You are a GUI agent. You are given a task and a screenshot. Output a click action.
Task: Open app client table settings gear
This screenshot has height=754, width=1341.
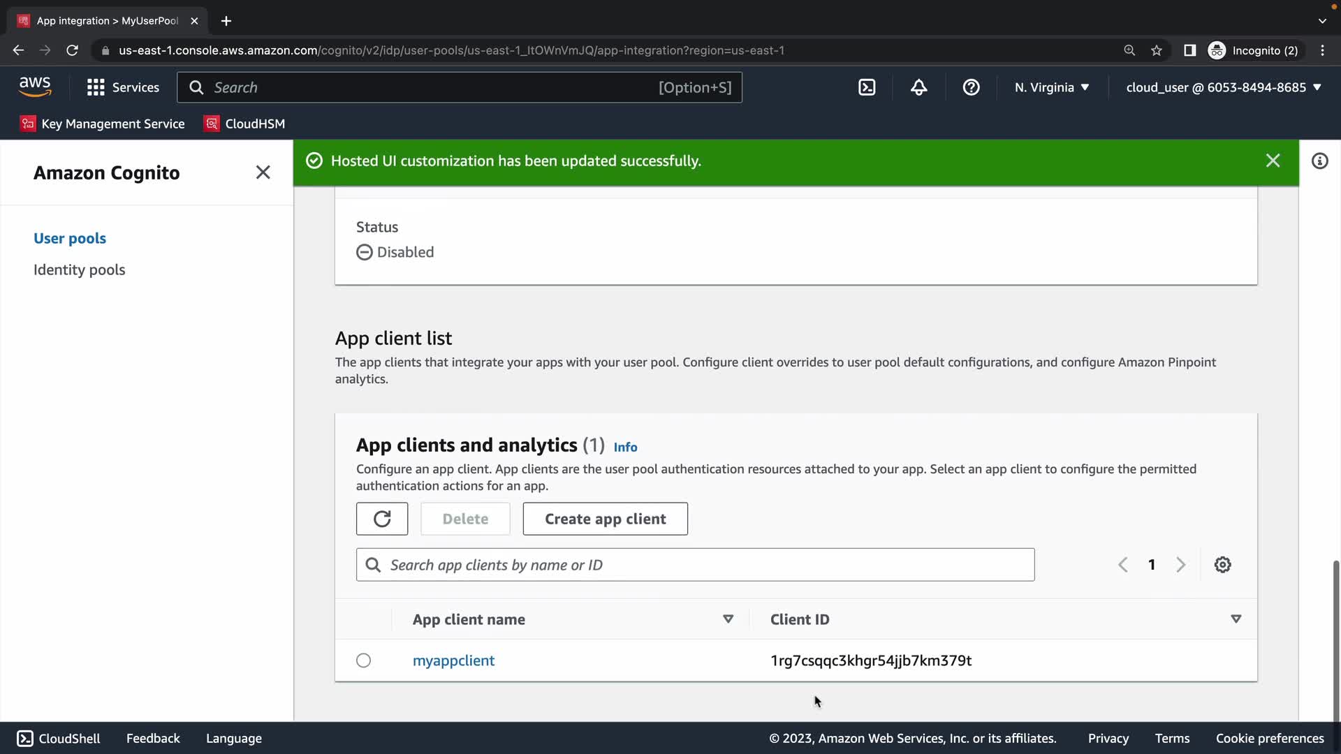point(1222,565)
